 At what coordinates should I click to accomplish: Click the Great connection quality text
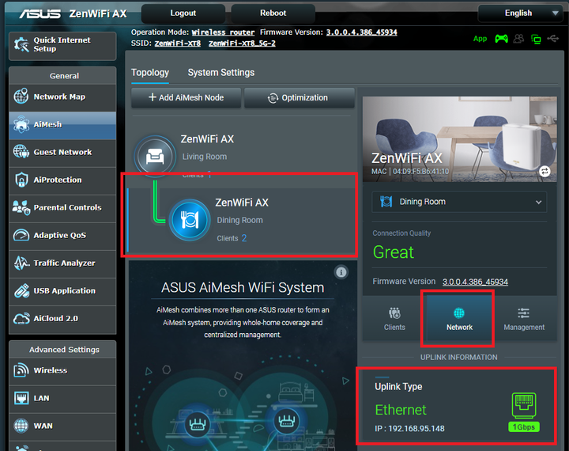click(394, 252)
